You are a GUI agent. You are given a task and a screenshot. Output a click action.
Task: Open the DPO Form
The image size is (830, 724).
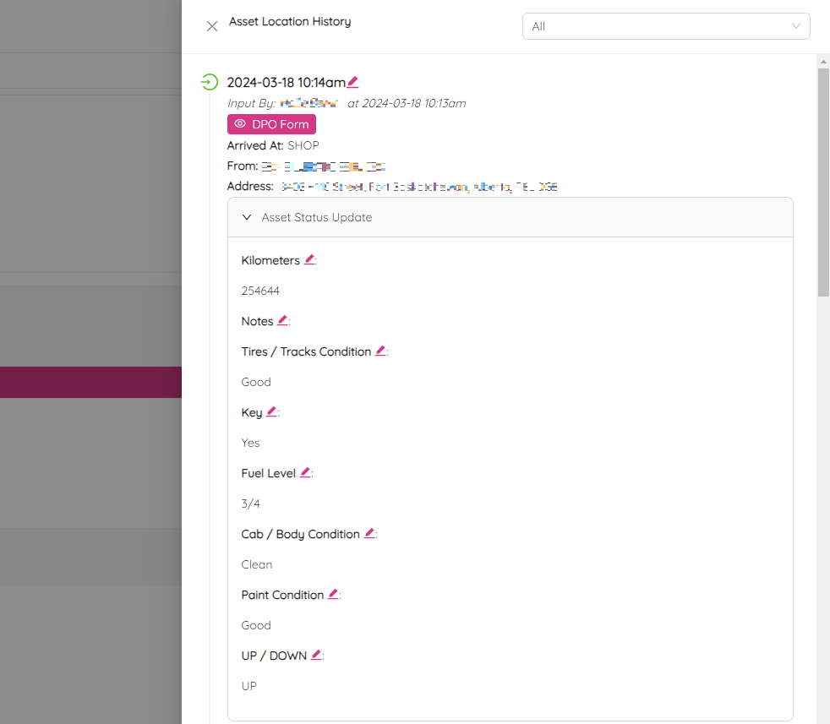tap(271, 124)
